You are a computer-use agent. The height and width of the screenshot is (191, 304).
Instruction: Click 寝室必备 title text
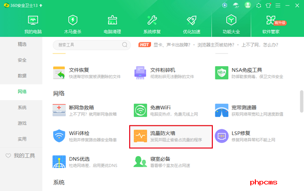click(x=160, y=159)
